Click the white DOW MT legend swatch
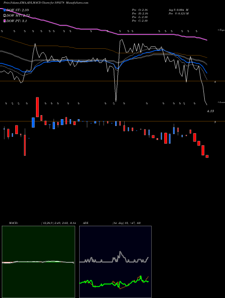 [x=4, y=15]
